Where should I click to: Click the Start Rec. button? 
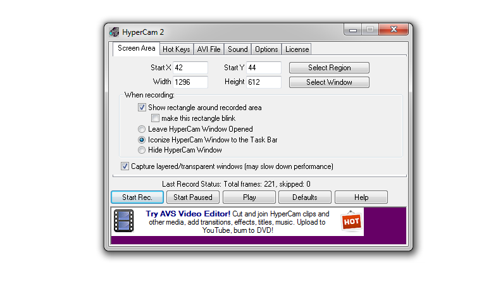(137, 197)
